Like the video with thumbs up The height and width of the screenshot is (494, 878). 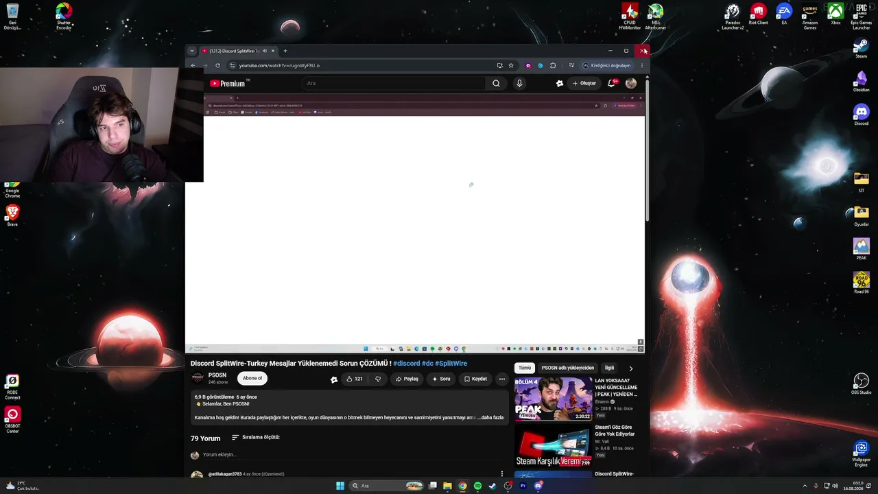click(354, 379)
